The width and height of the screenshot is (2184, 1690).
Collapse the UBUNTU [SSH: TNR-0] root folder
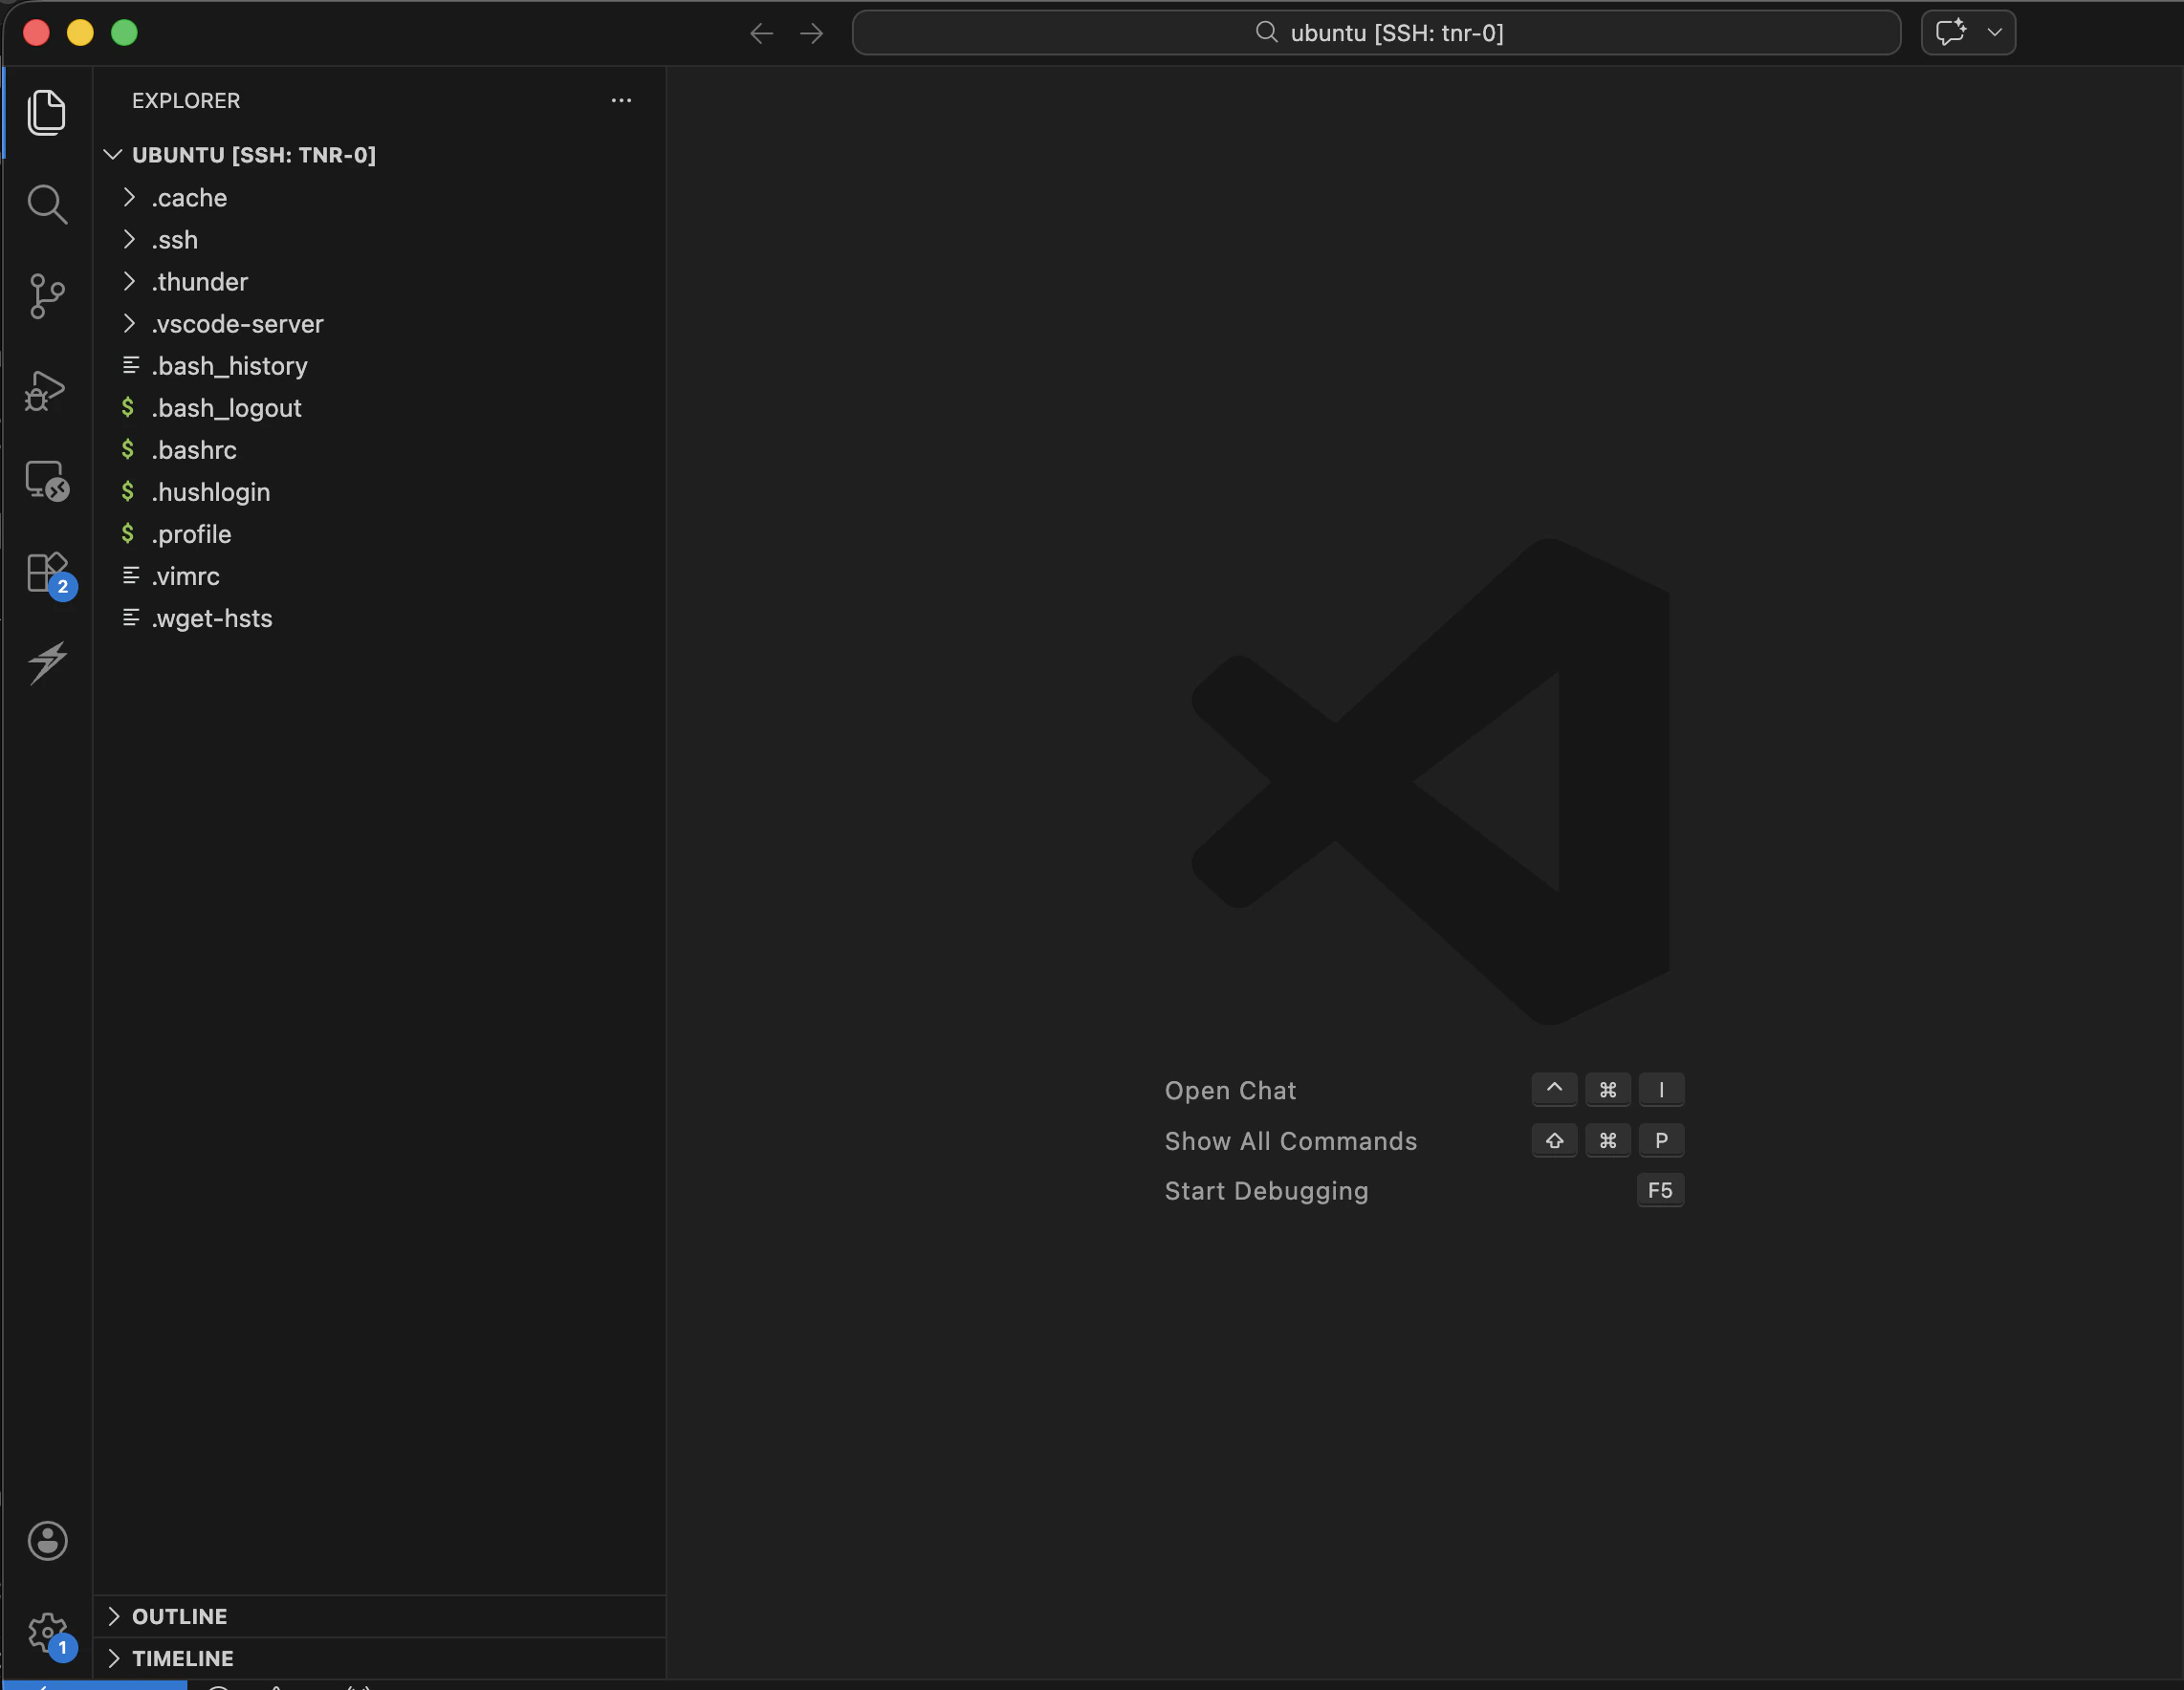coord(380,155)
